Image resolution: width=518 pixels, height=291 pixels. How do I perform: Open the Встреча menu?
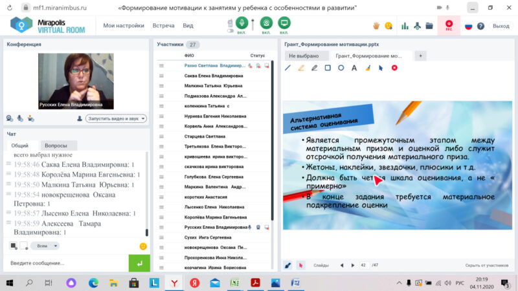[163, 25]
